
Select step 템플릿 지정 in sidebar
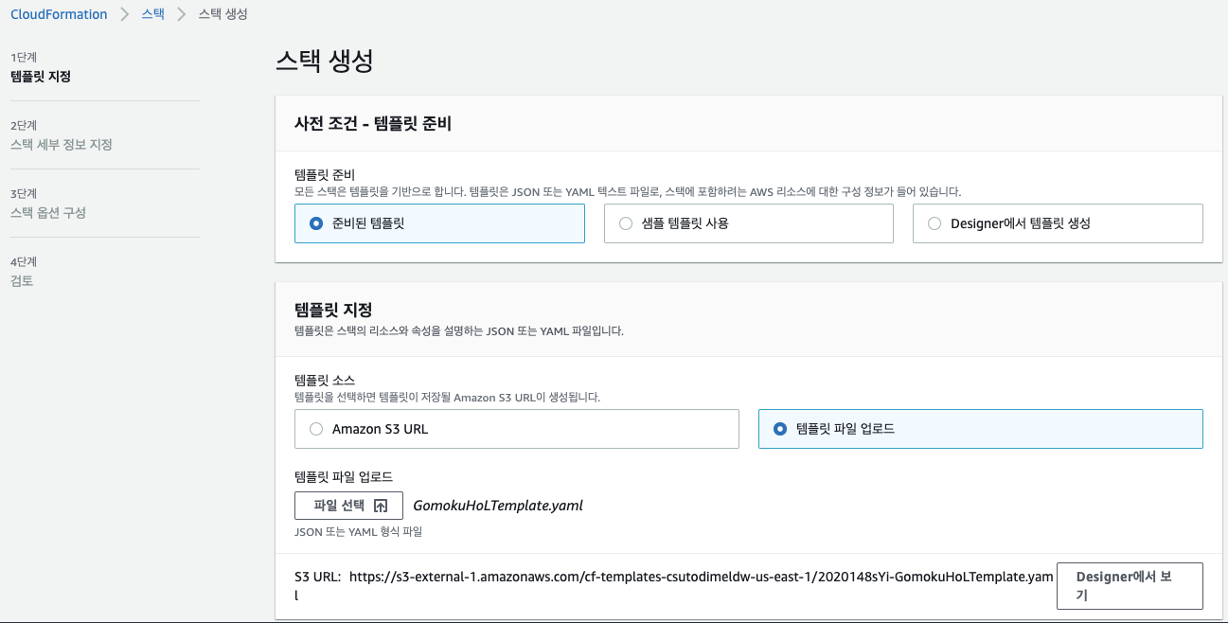pos(41,77)
